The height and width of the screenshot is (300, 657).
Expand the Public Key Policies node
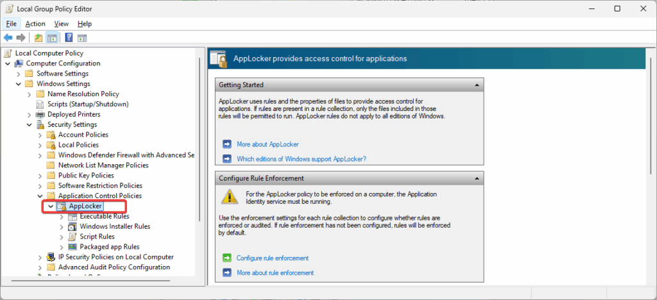click(40, 175)
